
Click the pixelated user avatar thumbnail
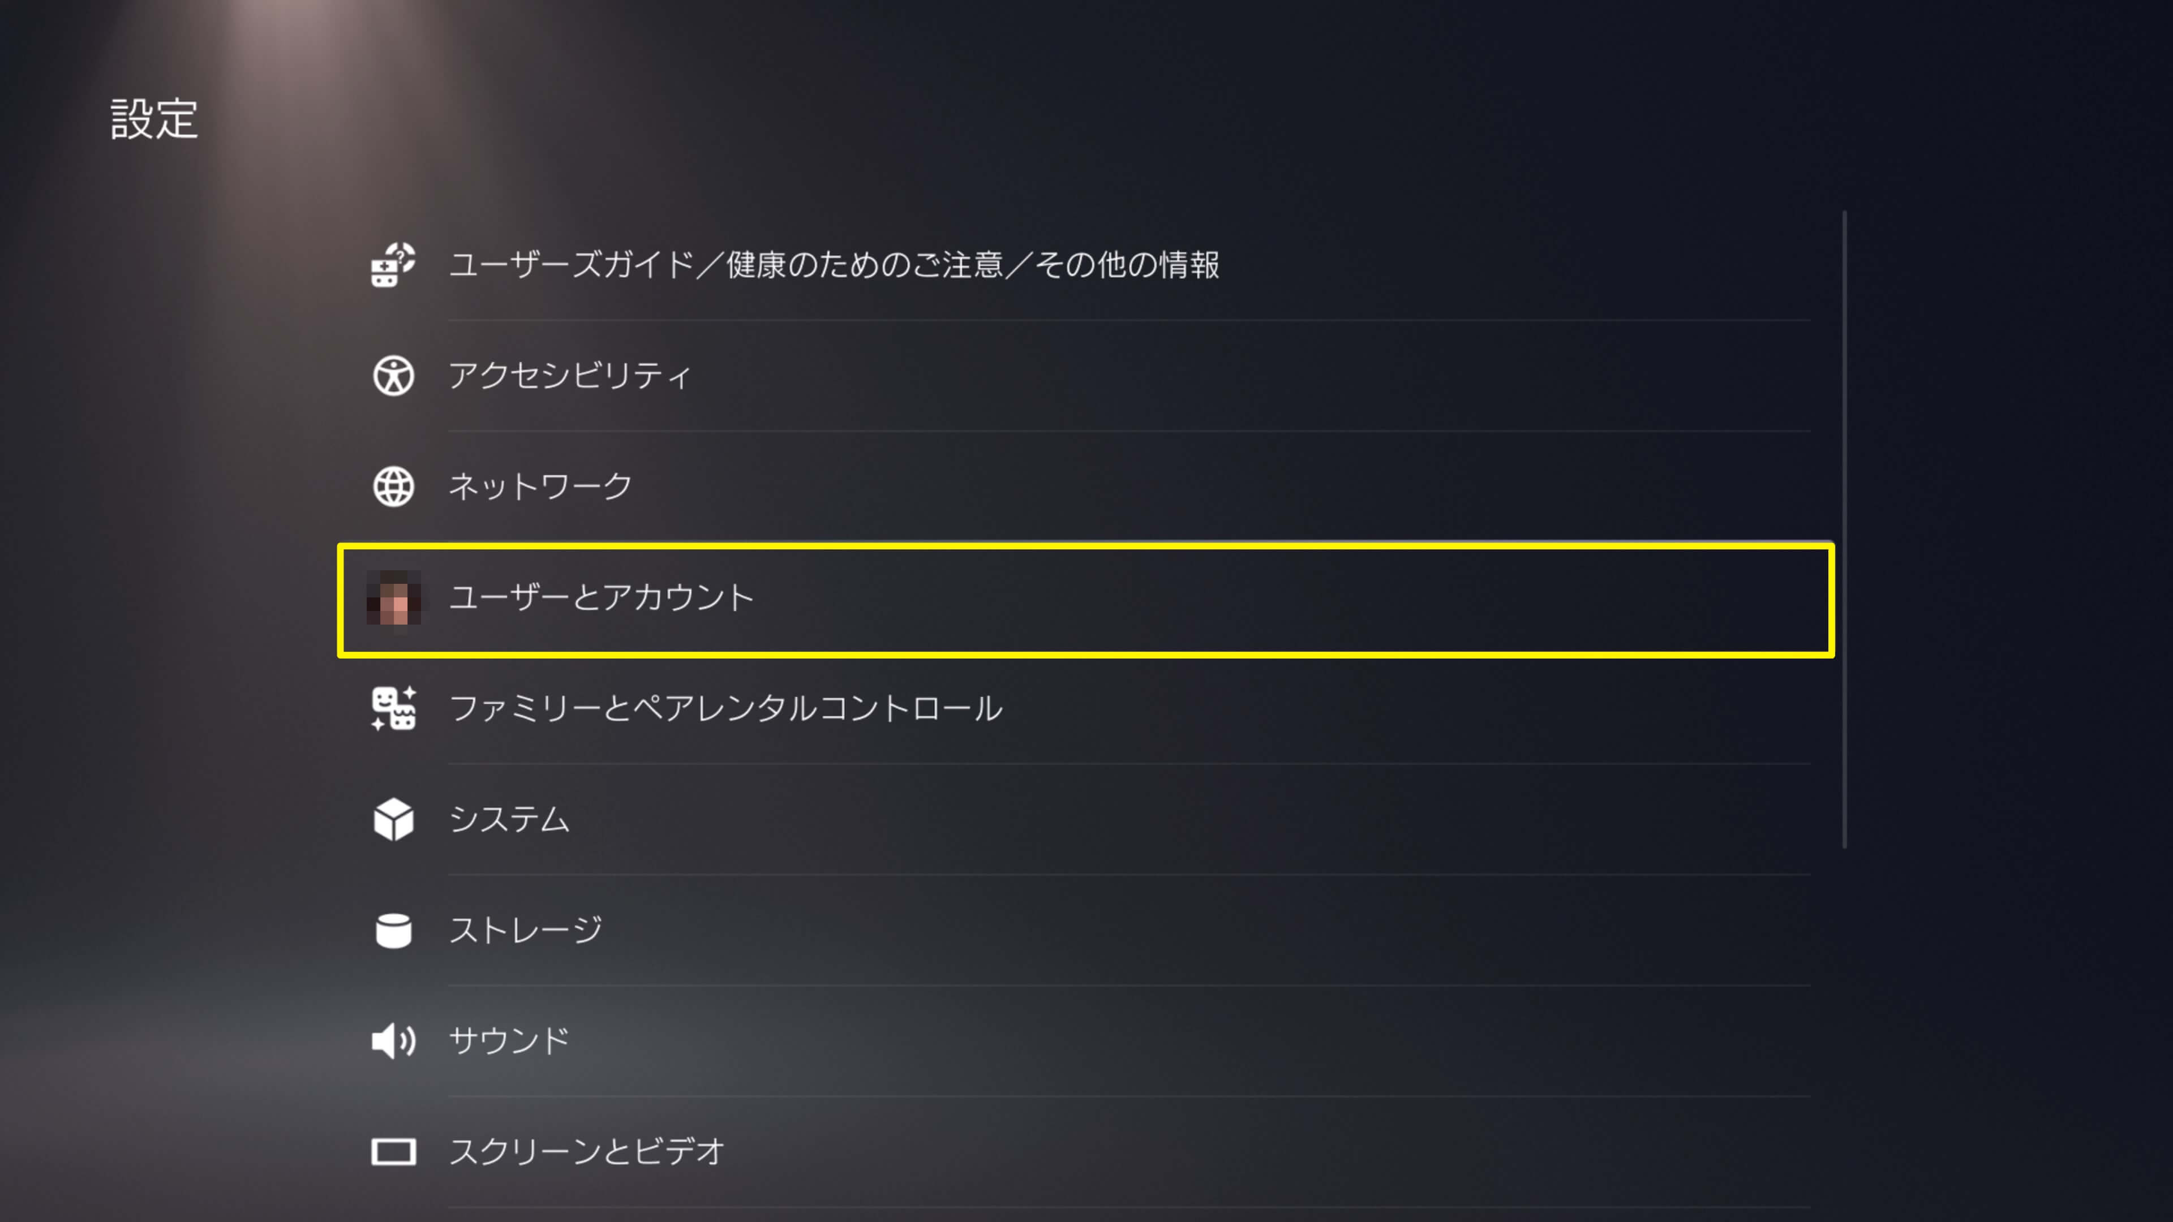click(393, 598)
